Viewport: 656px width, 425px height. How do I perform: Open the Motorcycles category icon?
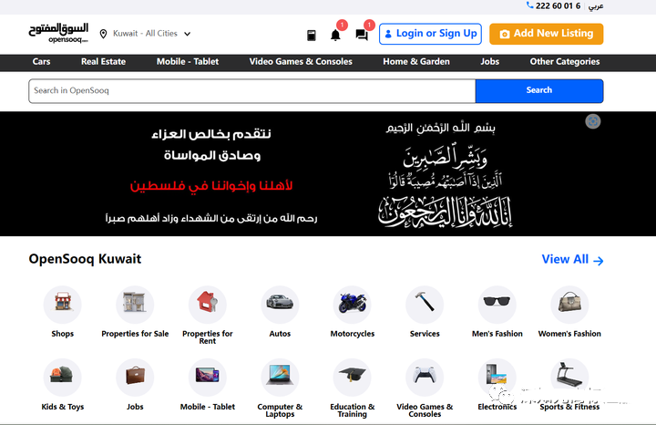353,305
